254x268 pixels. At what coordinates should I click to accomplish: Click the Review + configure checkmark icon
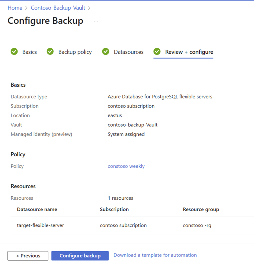click(x=157, y=52)
